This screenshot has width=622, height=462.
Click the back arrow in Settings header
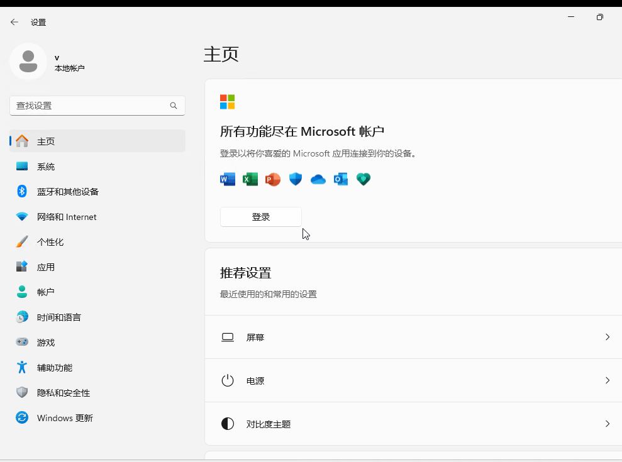pos(14,22)
